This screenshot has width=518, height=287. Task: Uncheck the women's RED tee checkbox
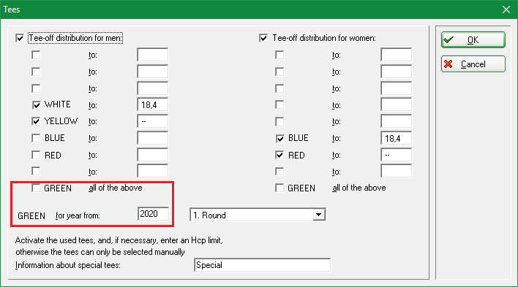click(279, 155)
